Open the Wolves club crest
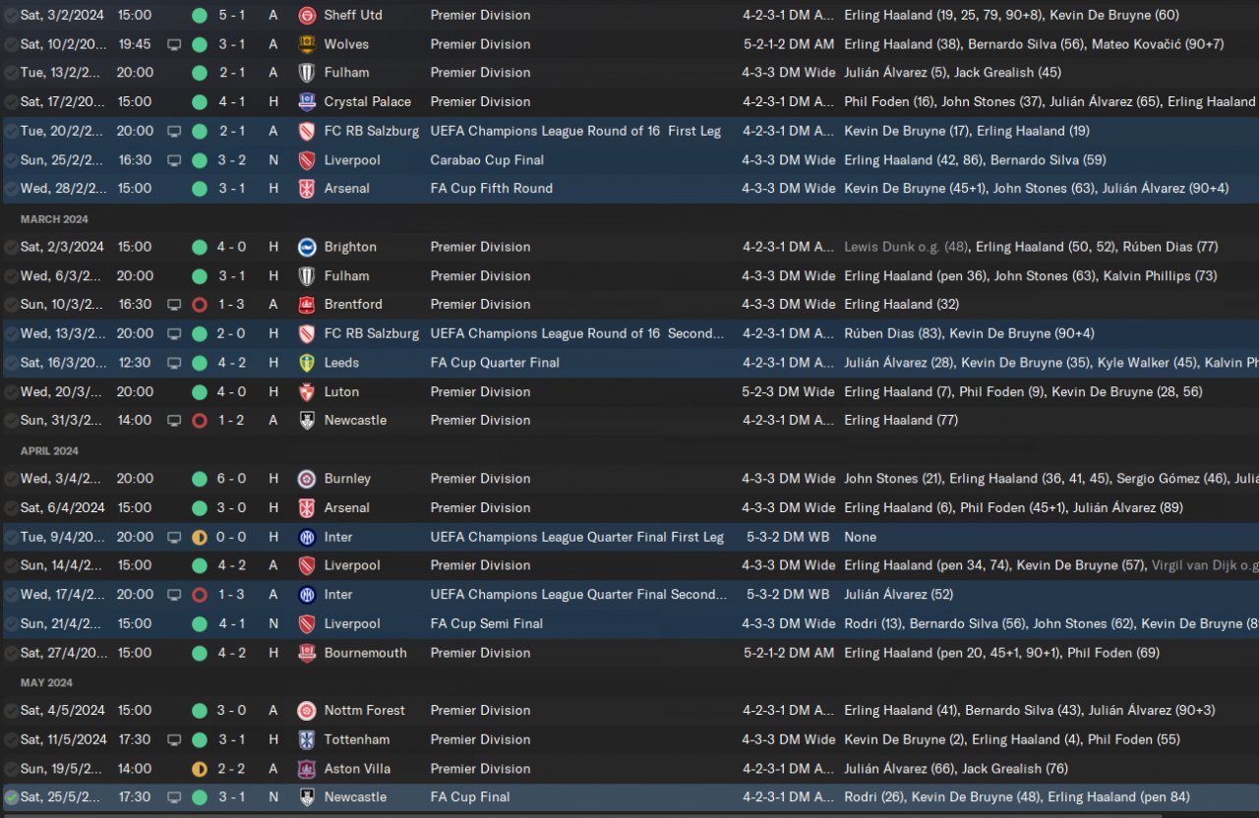Image resolution: width=1259 pixels, height=818 pixels. pyautogui.click(x=307, y=44)
